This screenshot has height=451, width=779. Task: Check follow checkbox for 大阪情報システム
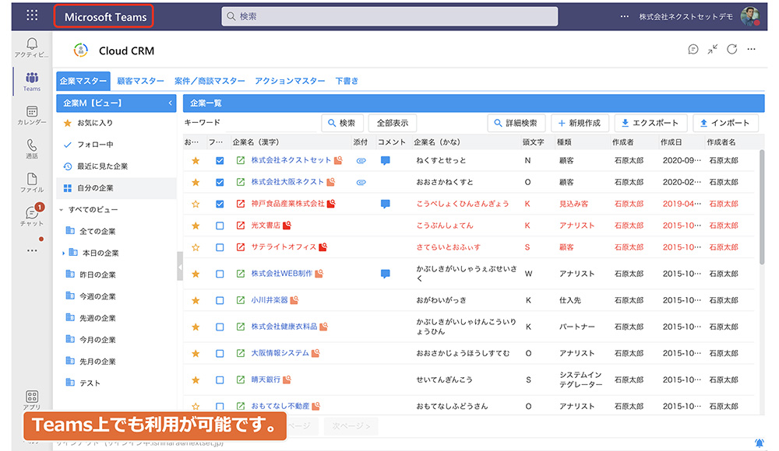point(220,353)
